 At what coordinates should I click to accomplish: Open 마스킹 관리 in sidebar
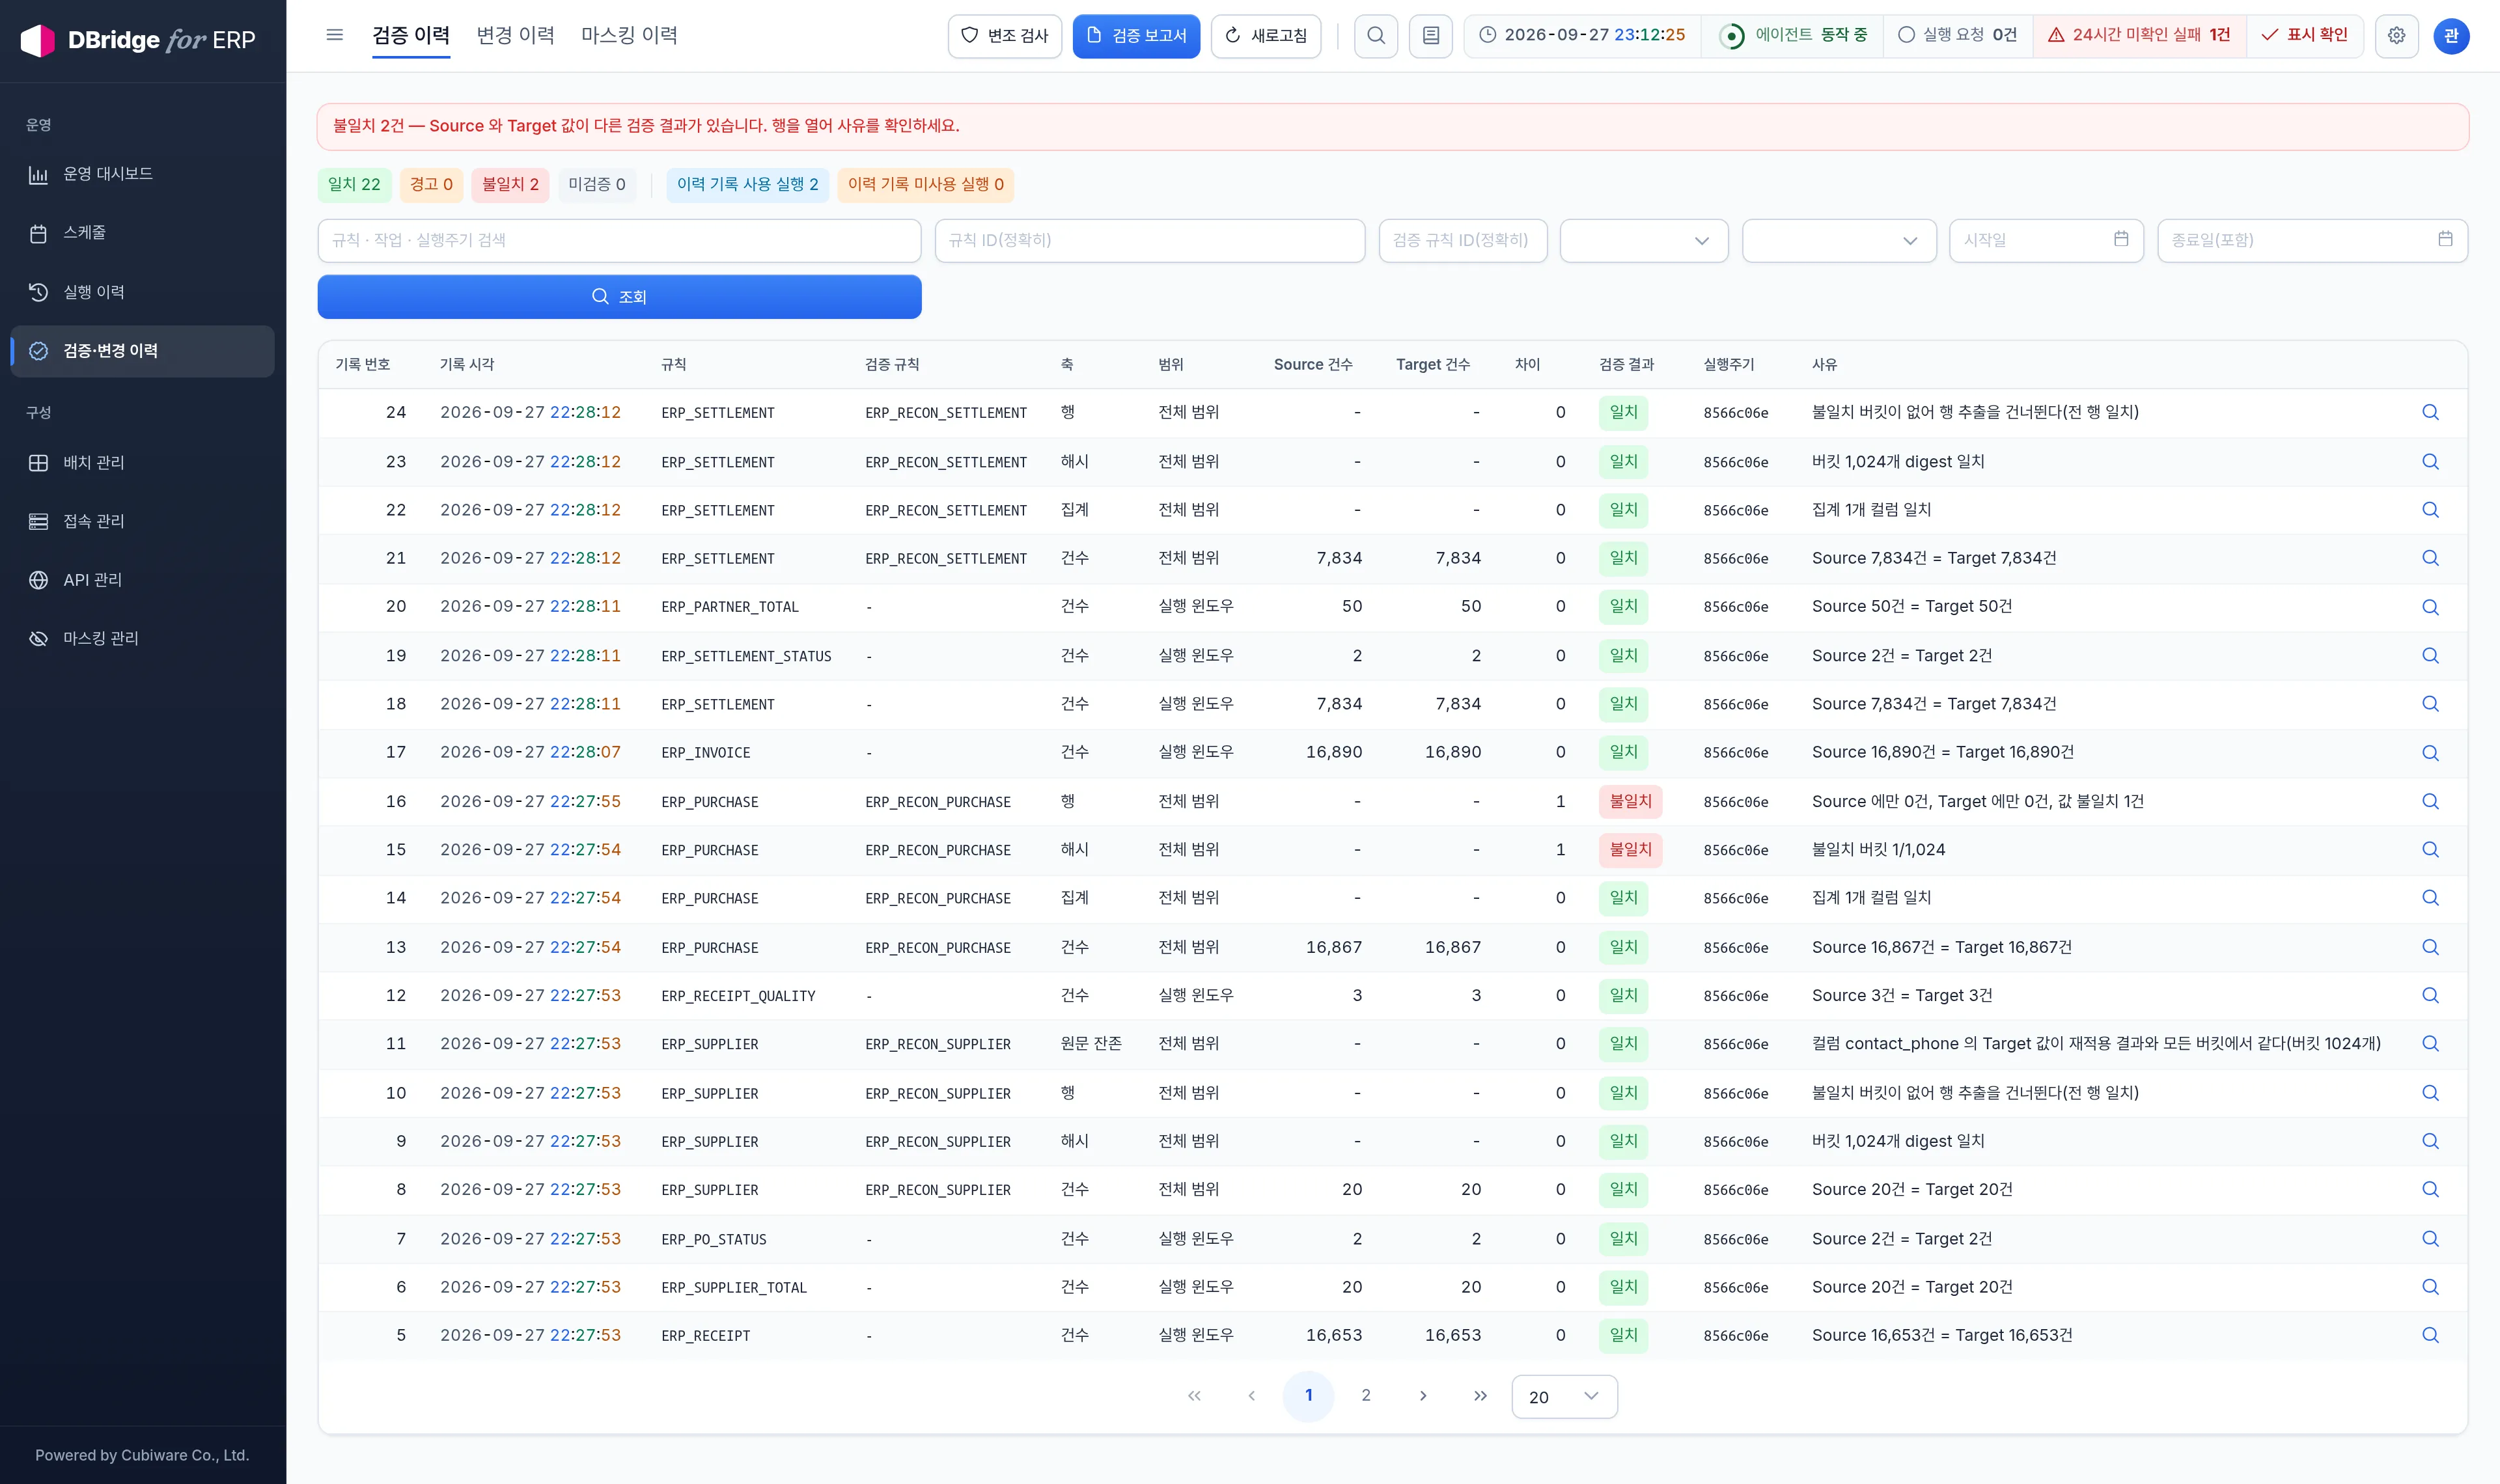click(142, 638)
